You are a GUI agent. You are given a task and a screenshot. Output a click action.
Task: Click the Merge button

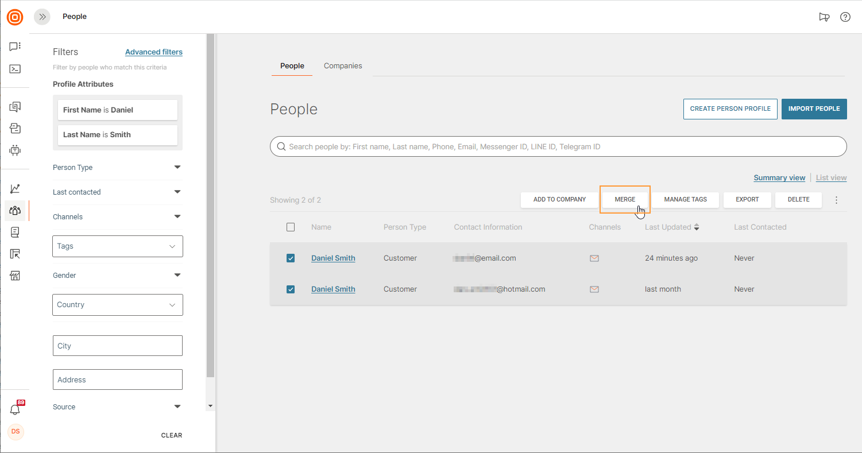(x=625, y=200)
